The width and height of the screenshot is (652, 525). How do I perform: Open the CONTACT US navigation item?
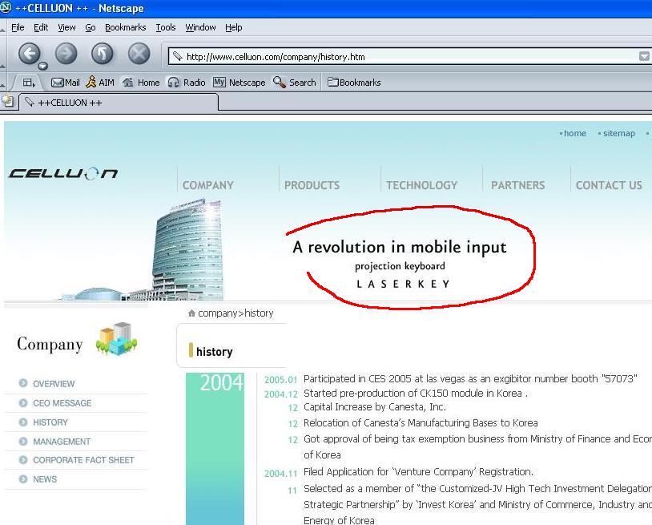click(x=609, y=185)
